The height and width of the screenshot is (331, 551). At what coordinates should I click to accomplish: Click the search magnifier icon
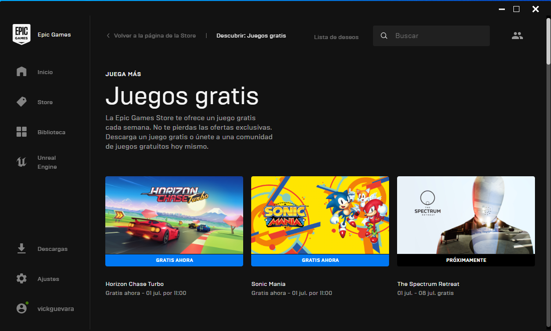pyautogui.click(x=384, y=36)
